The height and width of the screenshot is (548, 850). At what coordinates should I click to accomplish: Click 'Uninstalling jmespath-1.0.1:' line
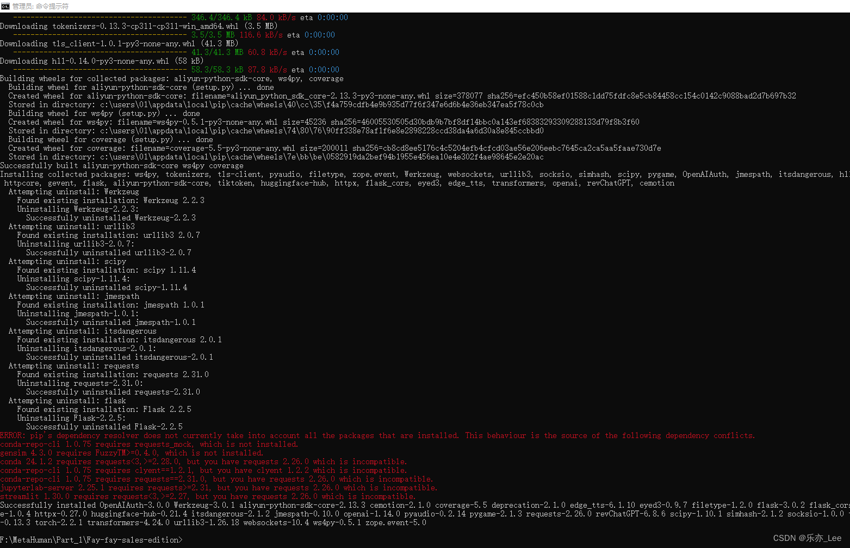pyautogui.click(x=78, y=313)
